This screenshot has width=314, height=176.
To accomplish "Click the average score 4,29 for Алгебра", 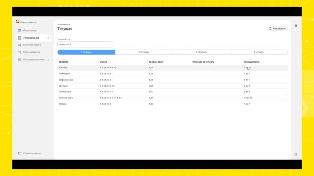I will (x=151, y=68).
